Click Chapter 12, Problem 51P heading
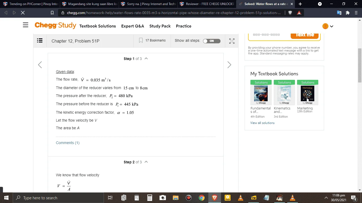Image resolution: width=362 pixels, height=203 pixels. tap(75, 41)
